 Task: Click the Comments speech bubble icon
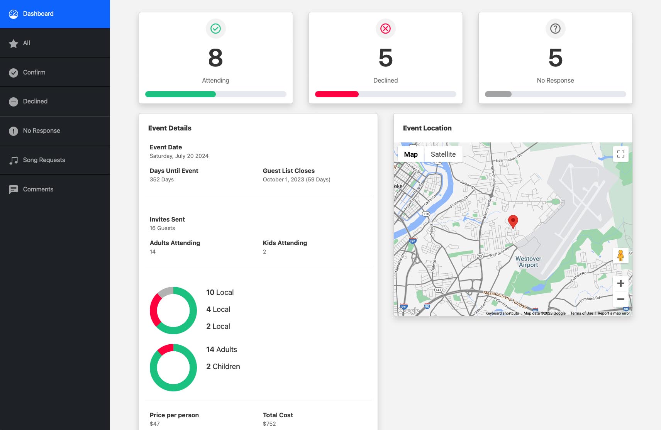coord(14,190)
